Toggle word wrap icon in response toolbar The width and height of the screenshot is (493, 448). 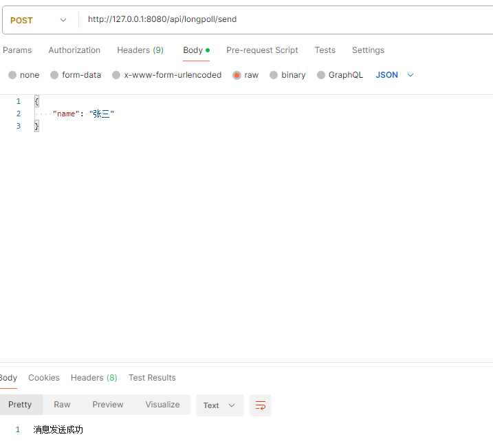pos(261,405)
